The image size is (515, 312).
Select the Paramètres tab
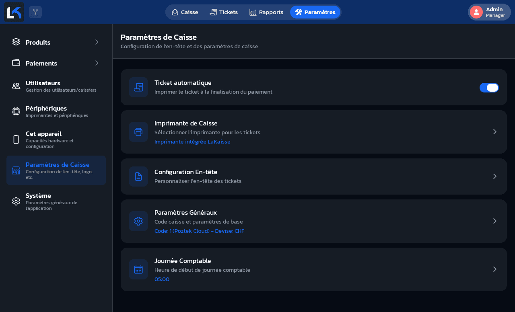pyautogui.click(x=315, y=12)
